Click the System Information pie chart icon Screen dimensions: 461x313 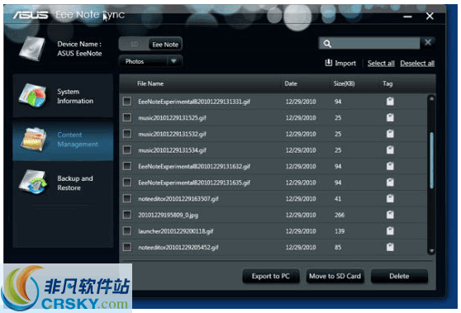click(x=33, y=96)
